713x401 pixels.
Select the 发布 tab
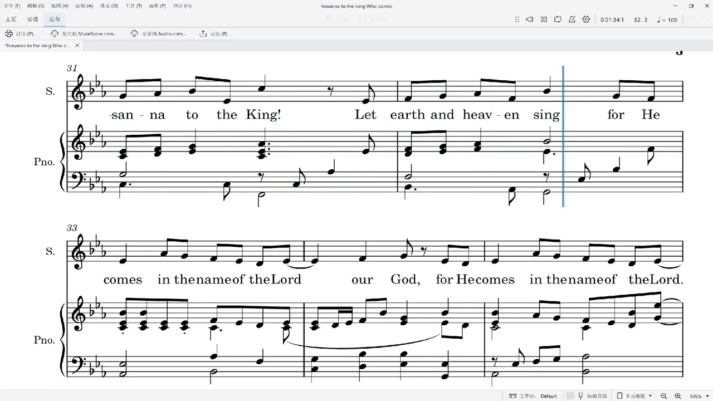(54, 19)
